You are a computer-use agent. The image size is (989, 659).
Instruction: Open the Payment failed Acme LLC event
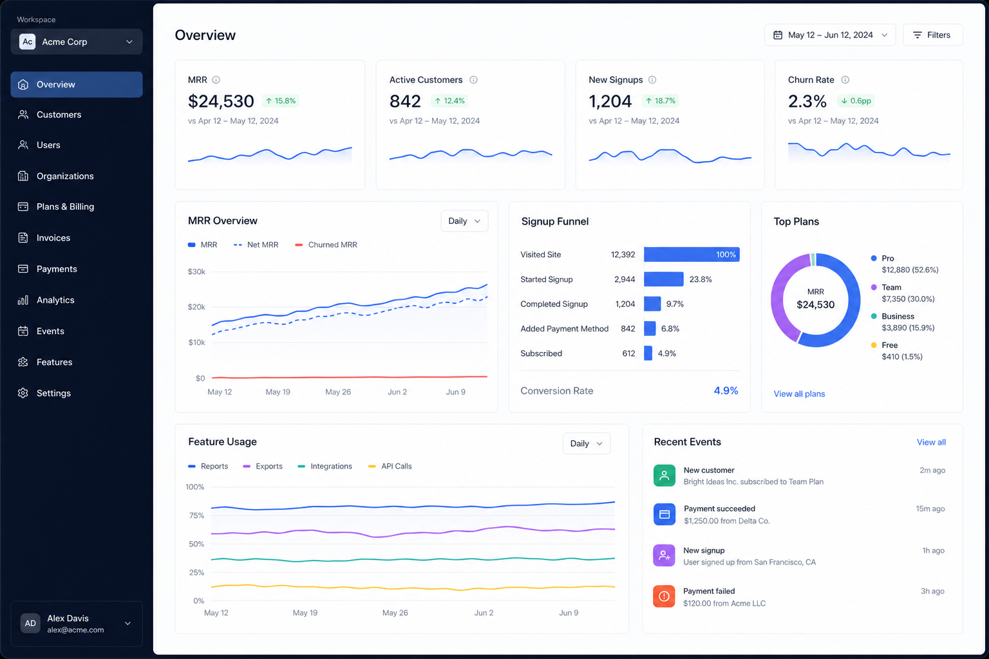coord(799,597)
